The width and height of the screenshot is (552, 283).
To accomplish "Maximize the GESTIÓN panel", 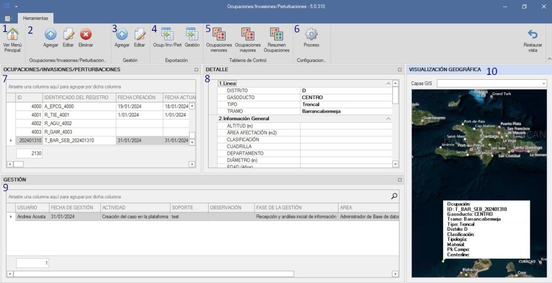I will pyautogui.click(x=399, y=180).
